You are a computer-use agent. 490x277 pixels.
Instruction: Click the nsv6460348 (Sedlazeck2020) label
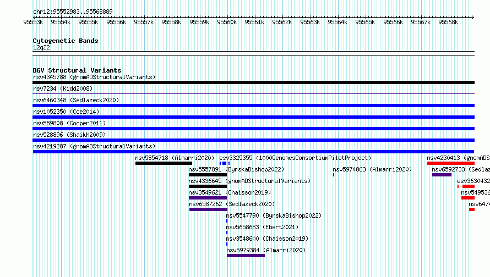click(x=76, y=100)
